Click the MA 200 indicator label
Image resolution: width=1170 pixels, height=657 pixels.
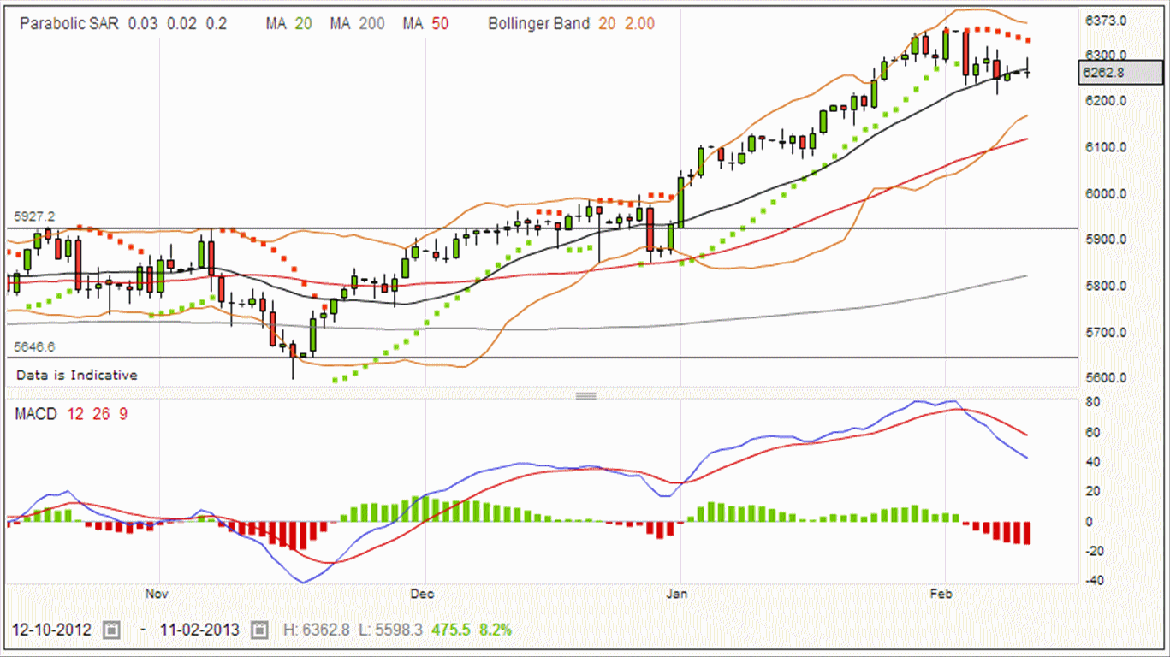[357, 24]
